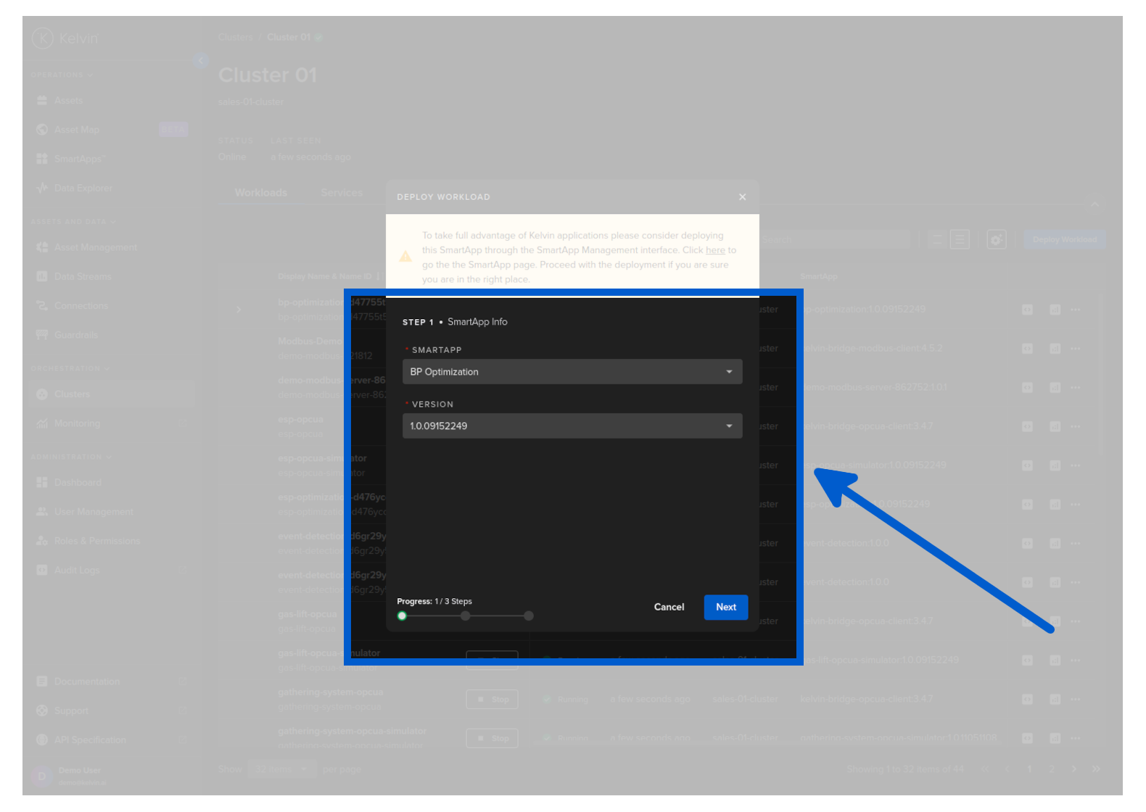
Task: Click the Deploy Workload button
Action: [1064, 240]
